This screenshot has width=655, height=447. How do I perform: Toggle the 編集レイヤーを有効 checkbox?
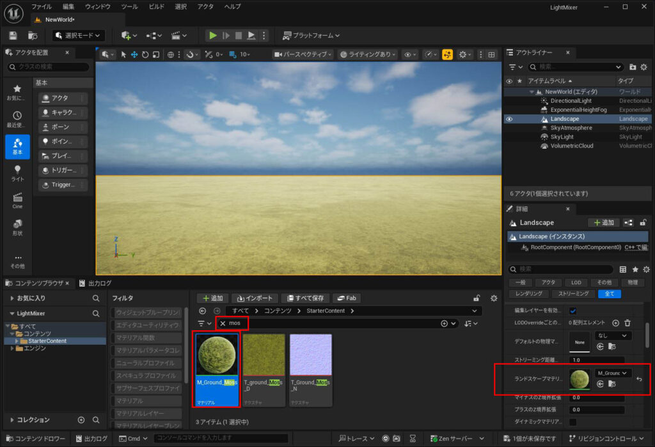click(x=573, y=311)
